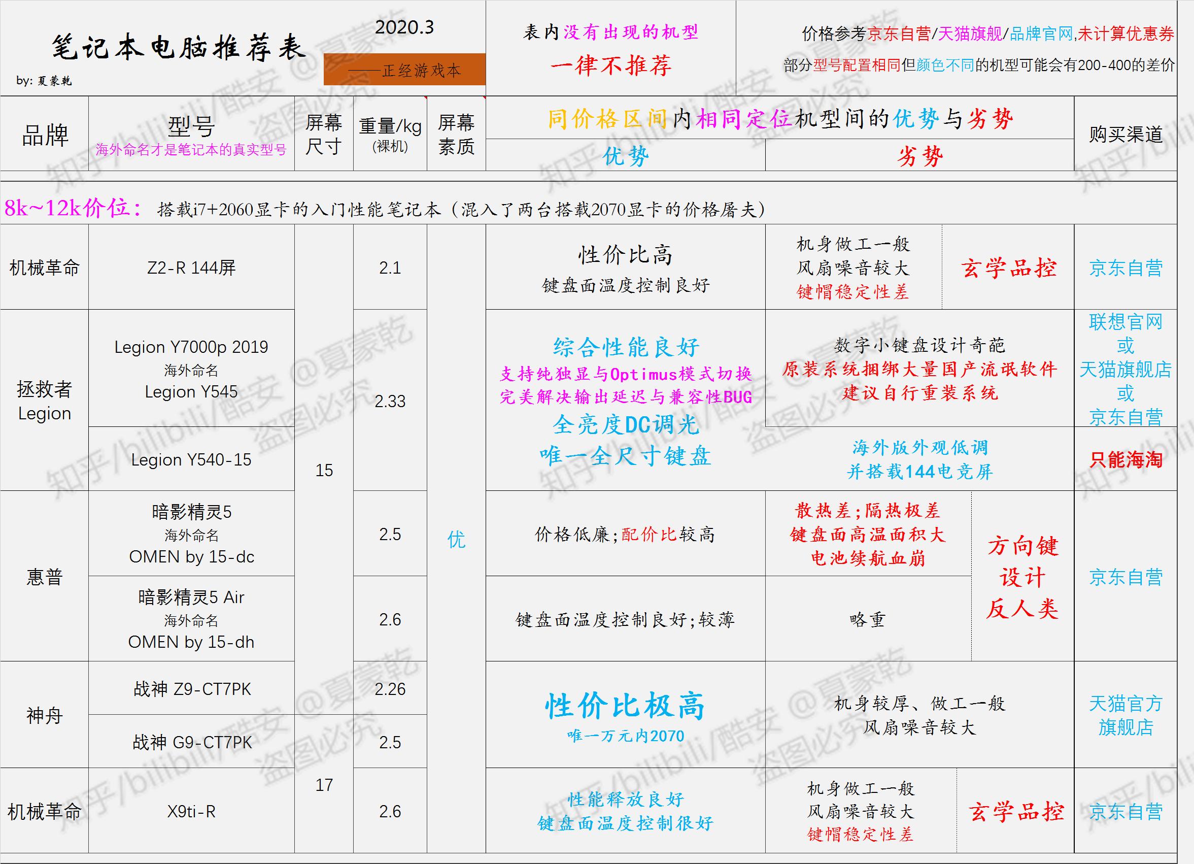Click the Legion Y540-15 model cell
The image size is (1194, 864).
tap(191, 459)
